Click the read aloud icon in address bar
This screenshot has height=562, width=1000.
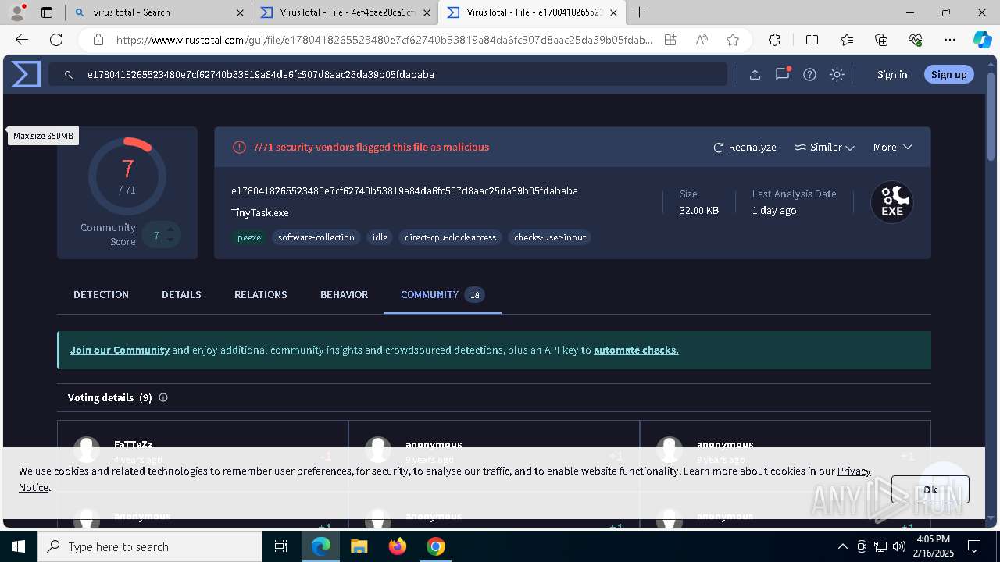click(701, 40)
